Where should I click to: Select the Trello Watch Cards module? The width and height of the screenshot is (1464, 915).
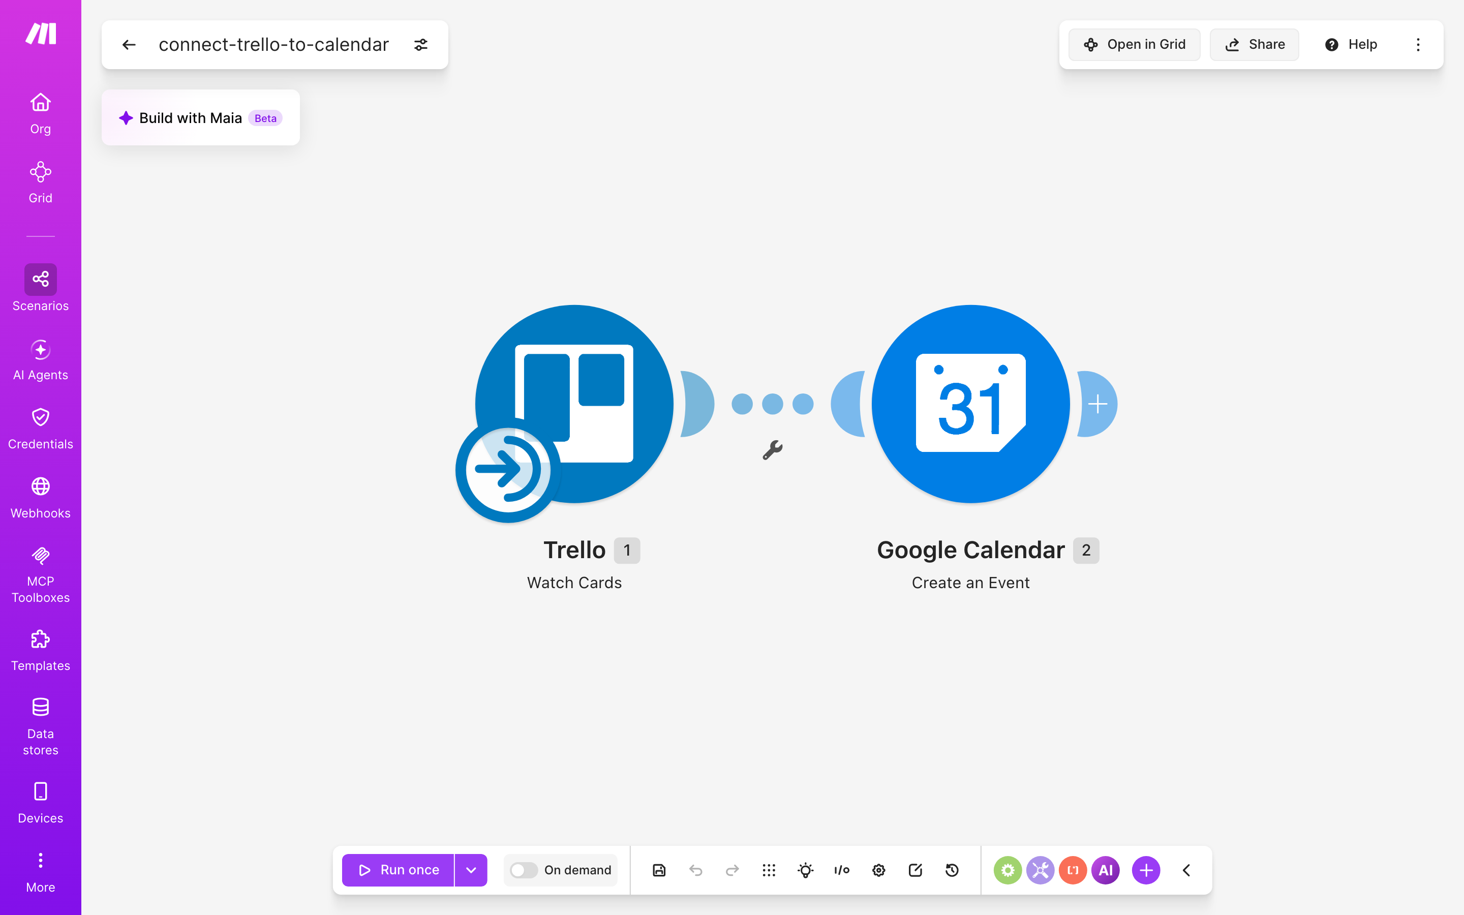(574, 404)
